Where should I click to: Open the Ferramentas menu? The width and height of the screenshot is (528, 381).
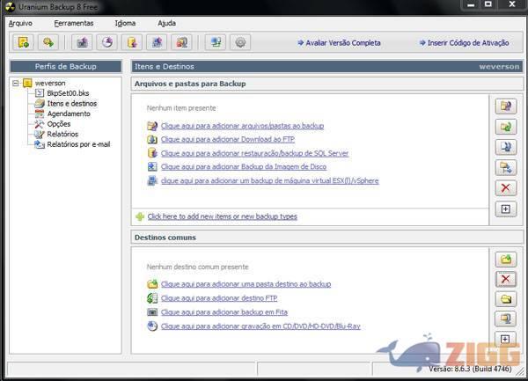(x=73, y=23)
